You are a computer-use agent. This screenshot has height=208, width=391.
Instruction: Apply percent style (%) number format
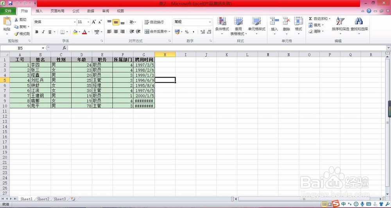tap(187, 32)
